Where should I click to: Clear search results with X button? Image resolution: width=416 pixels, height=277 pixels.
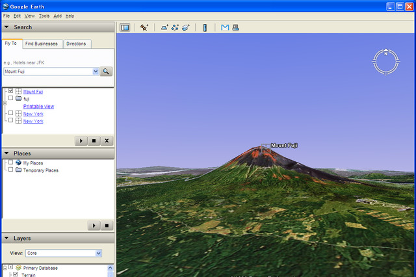107,140
